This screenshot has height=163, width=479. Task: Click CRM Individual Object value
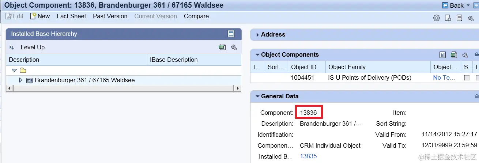(x=330, y=145)
